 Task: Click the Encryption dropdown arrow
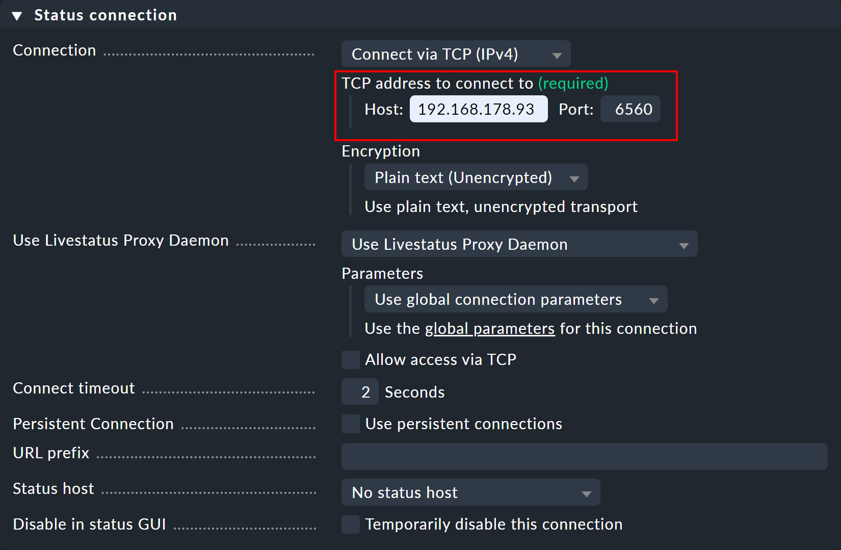click(574, 177)
